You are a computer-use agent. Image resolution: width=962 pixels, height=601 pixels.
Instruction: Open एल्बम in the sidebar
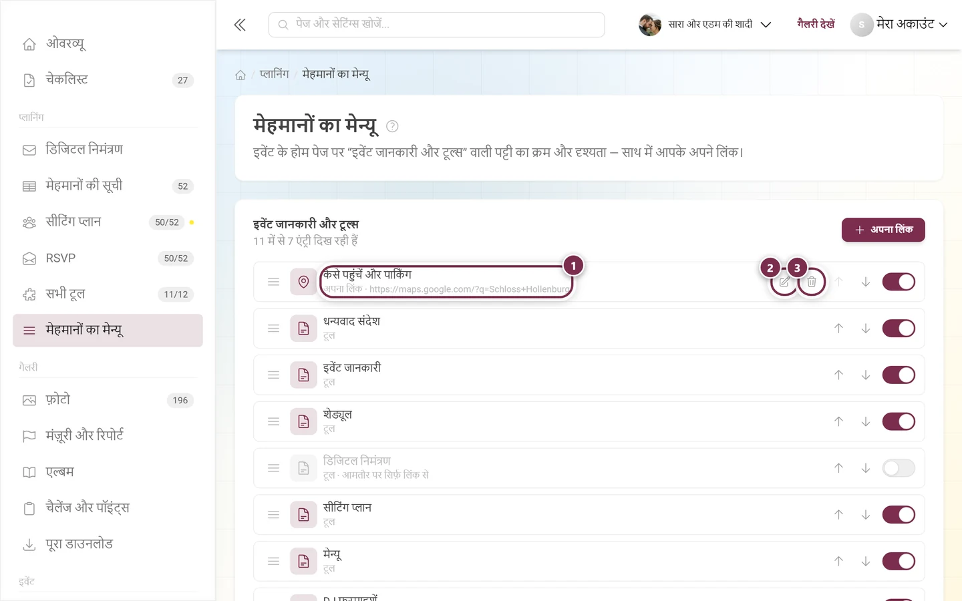click(108, 472)
